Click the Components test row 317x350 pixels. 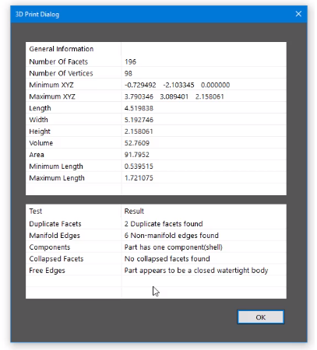click(156, 247)
